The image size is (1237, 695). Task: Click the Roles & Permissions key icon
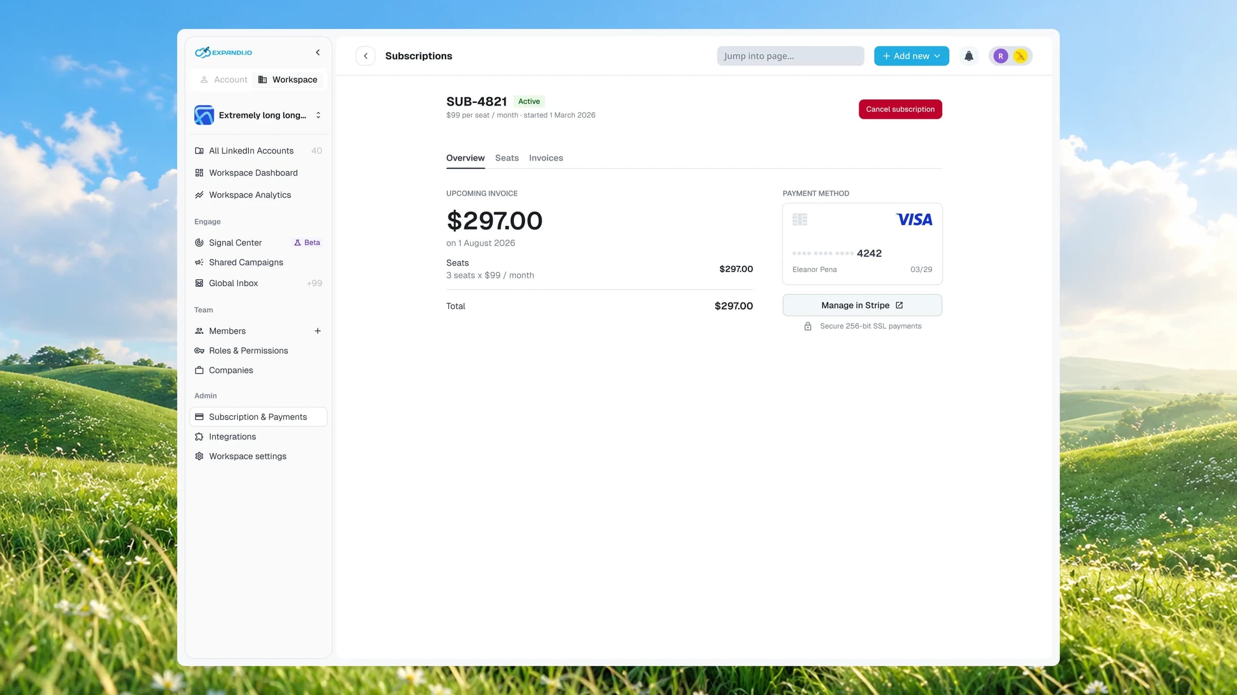click(x=199, y=351)
